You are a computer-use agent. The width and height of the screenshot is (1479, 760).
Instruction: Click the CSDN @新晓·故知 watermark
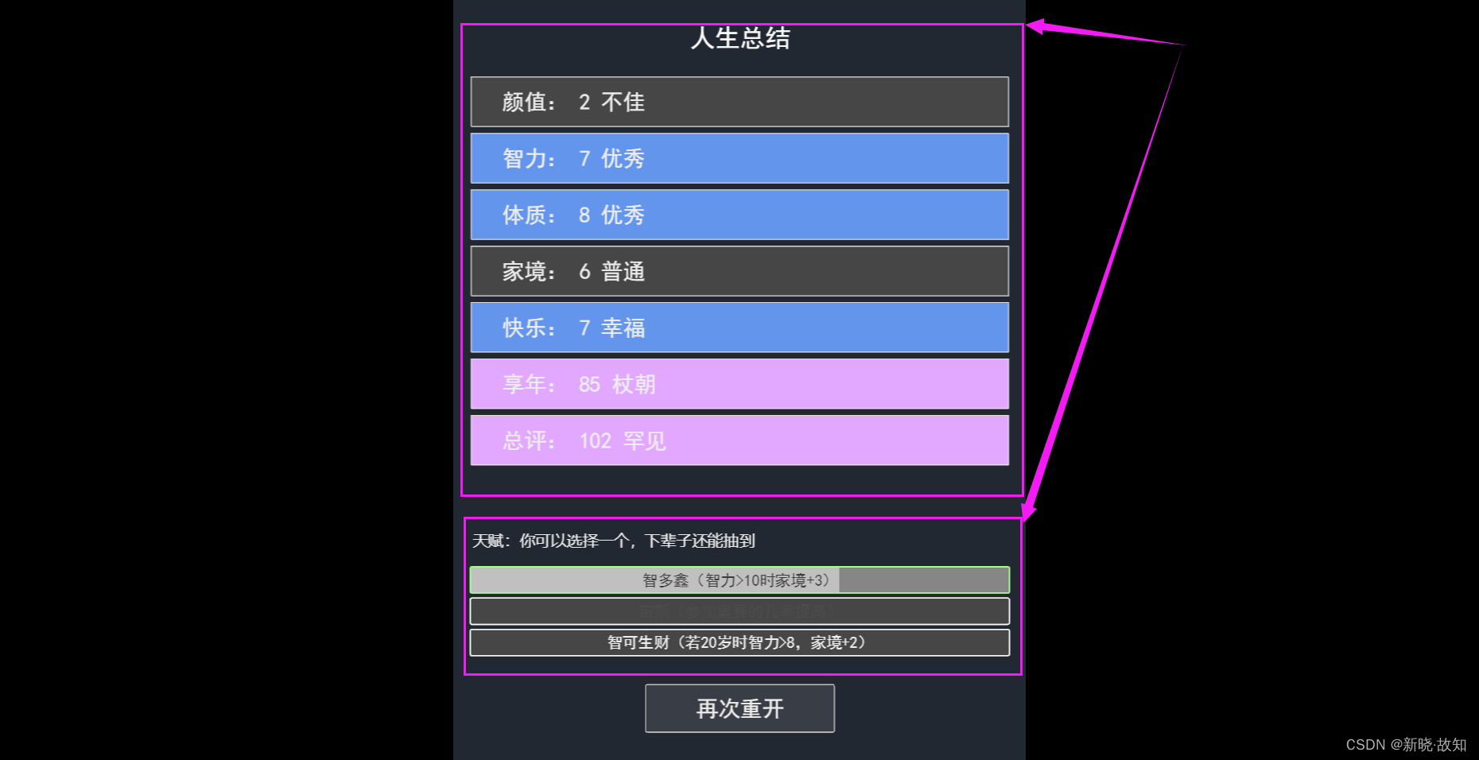click(x=1406, y=745)
